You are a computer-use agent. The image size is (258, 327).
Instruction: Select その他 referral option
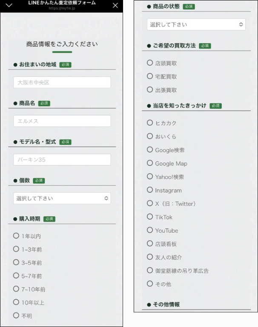[x=150, y=284]
